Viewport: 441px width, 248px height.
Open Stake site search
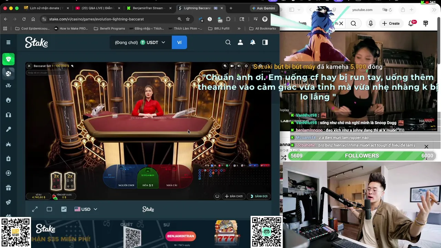(228, 42)
